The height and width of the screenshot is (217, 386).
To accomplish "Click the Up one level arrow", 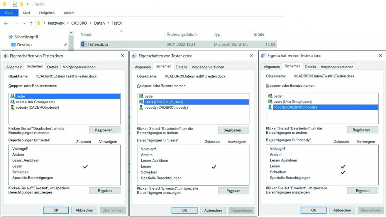I will pos(31,24).
